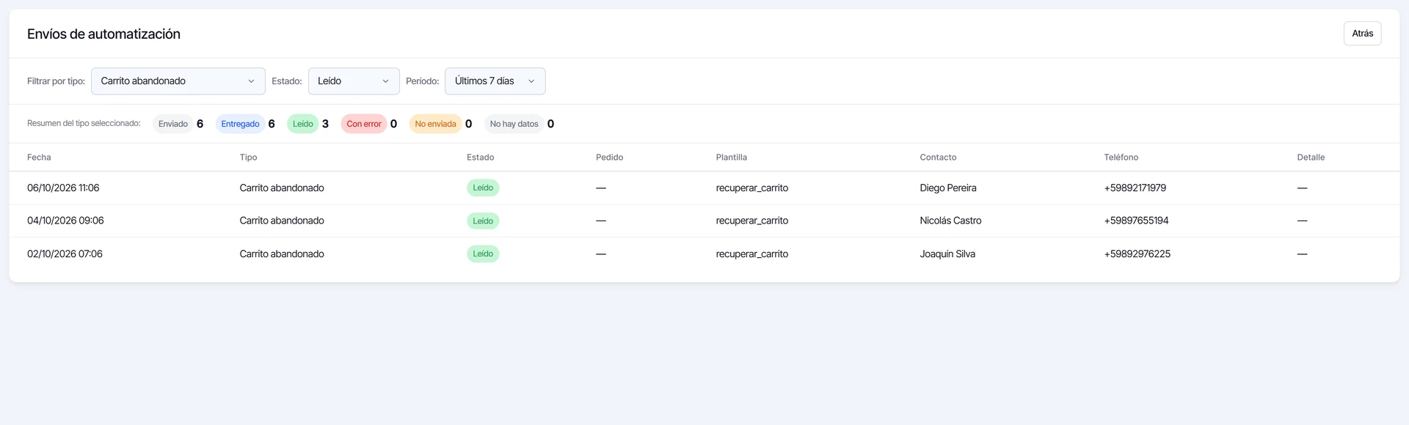Screen dimensions: 1409x425
Task: Click Carrito abandonado type in Diego Pereira row
Action: [x=282, y=188]
